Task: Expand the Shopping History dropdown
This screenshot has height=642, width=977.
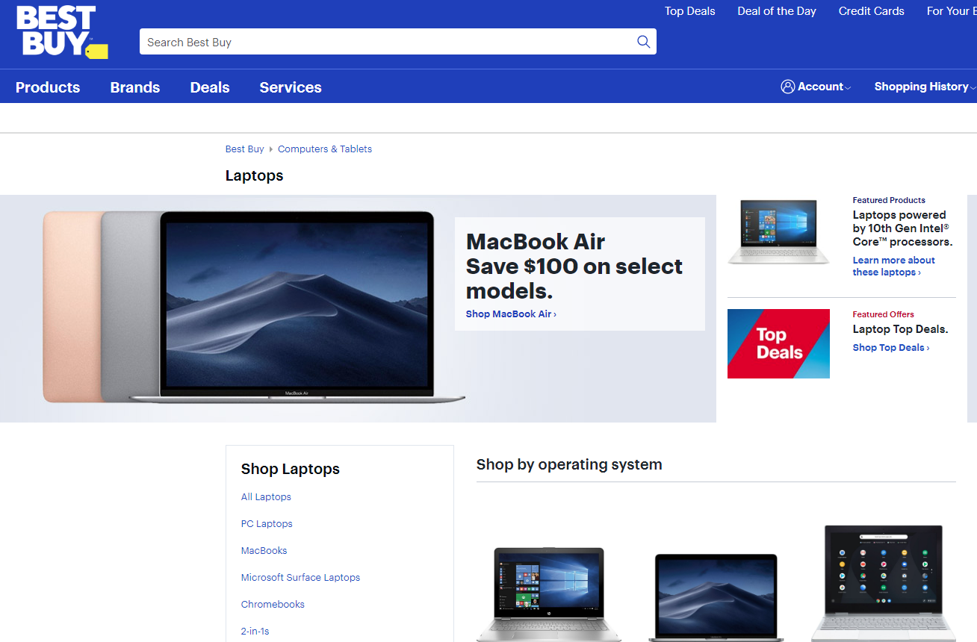Action: tap(925, 87)
